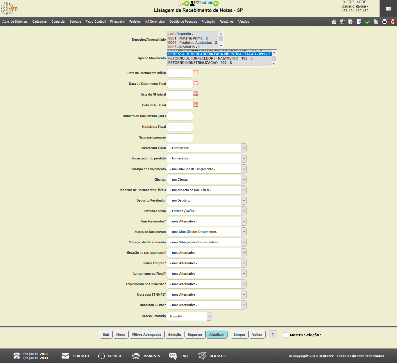
Task: Click the printer icon
Action: pyautogui.click(x=384, y=22)
